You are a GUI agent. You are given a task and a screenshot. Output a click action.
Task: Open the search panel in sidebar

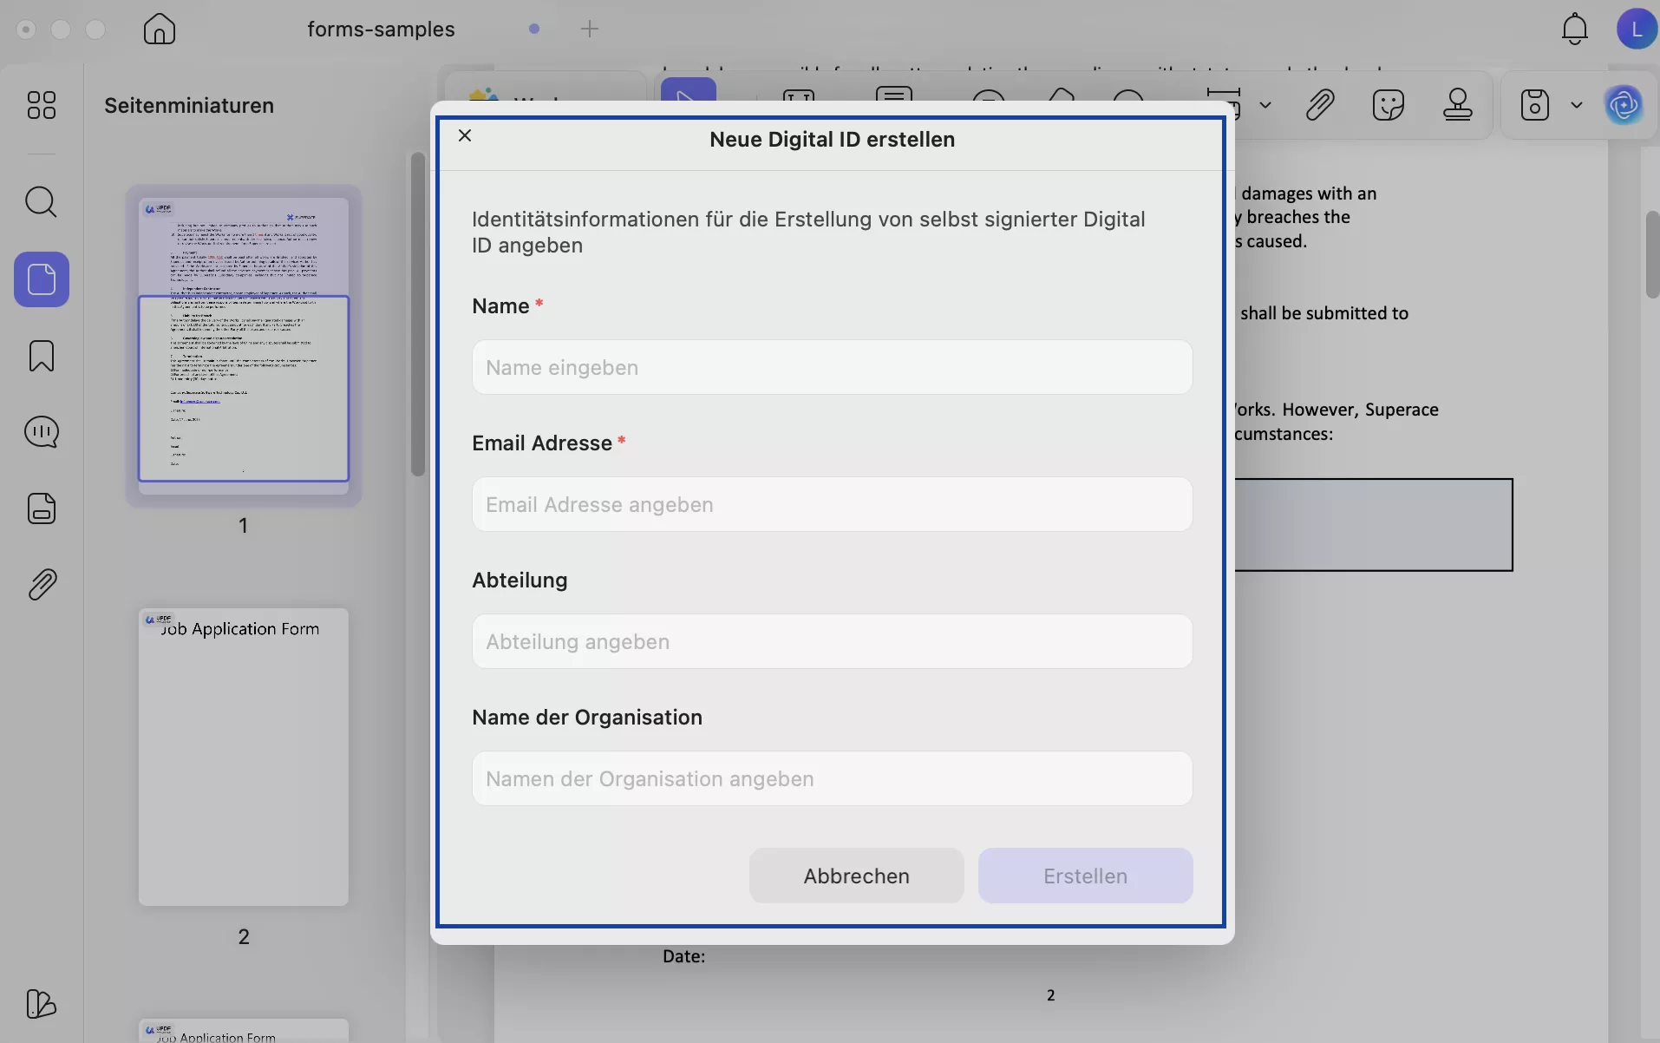(x=41, y=202)
